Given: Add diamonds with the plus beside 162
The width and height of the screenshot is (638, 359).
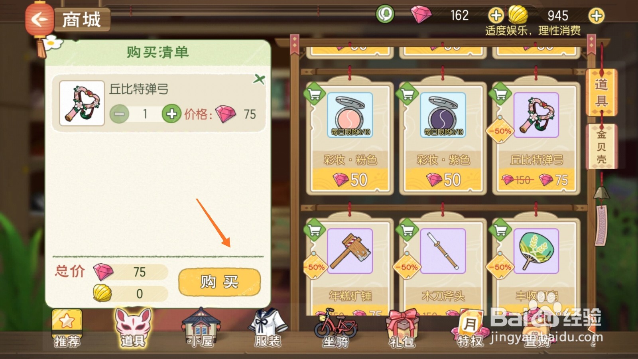Looking at the screenshot, I should pyautogui.click(x=496, y=16).
